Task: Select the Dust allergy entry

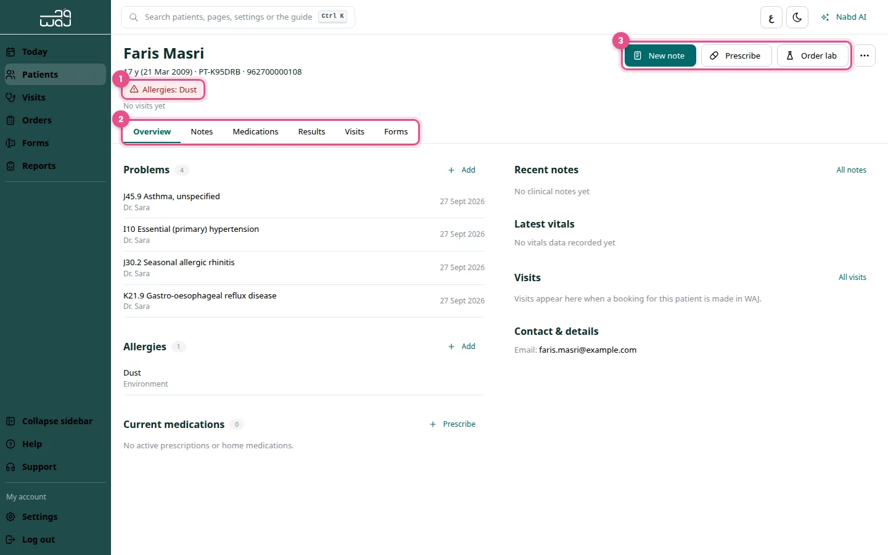Action: (304, 378)
